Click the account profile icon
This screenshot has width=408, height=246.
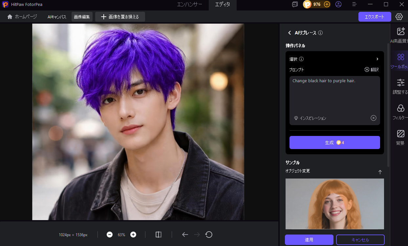(338, 5)
